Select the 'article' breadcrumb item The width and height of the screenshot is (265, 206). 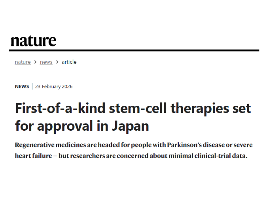tap(69, 62)
